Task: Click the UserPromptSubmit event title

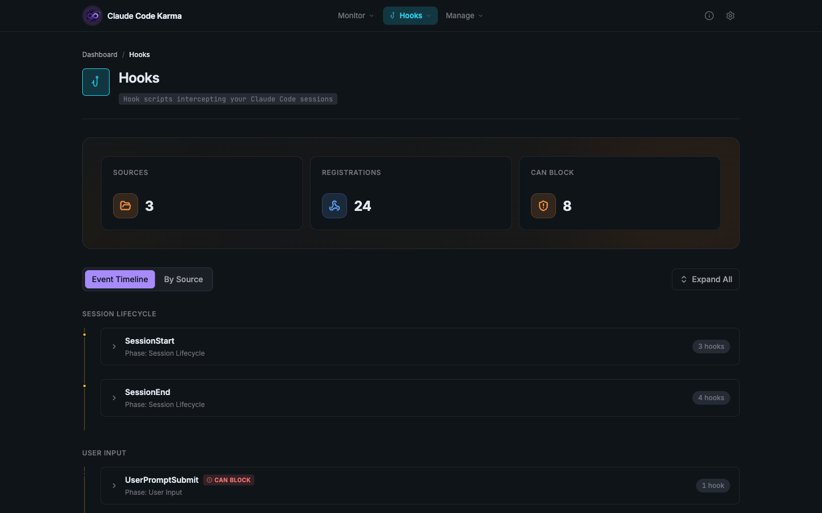Action: (162, 480)
